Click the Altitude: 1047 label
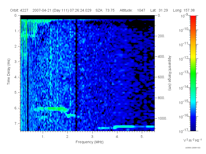The image size is (206, 154). (132, 10)
